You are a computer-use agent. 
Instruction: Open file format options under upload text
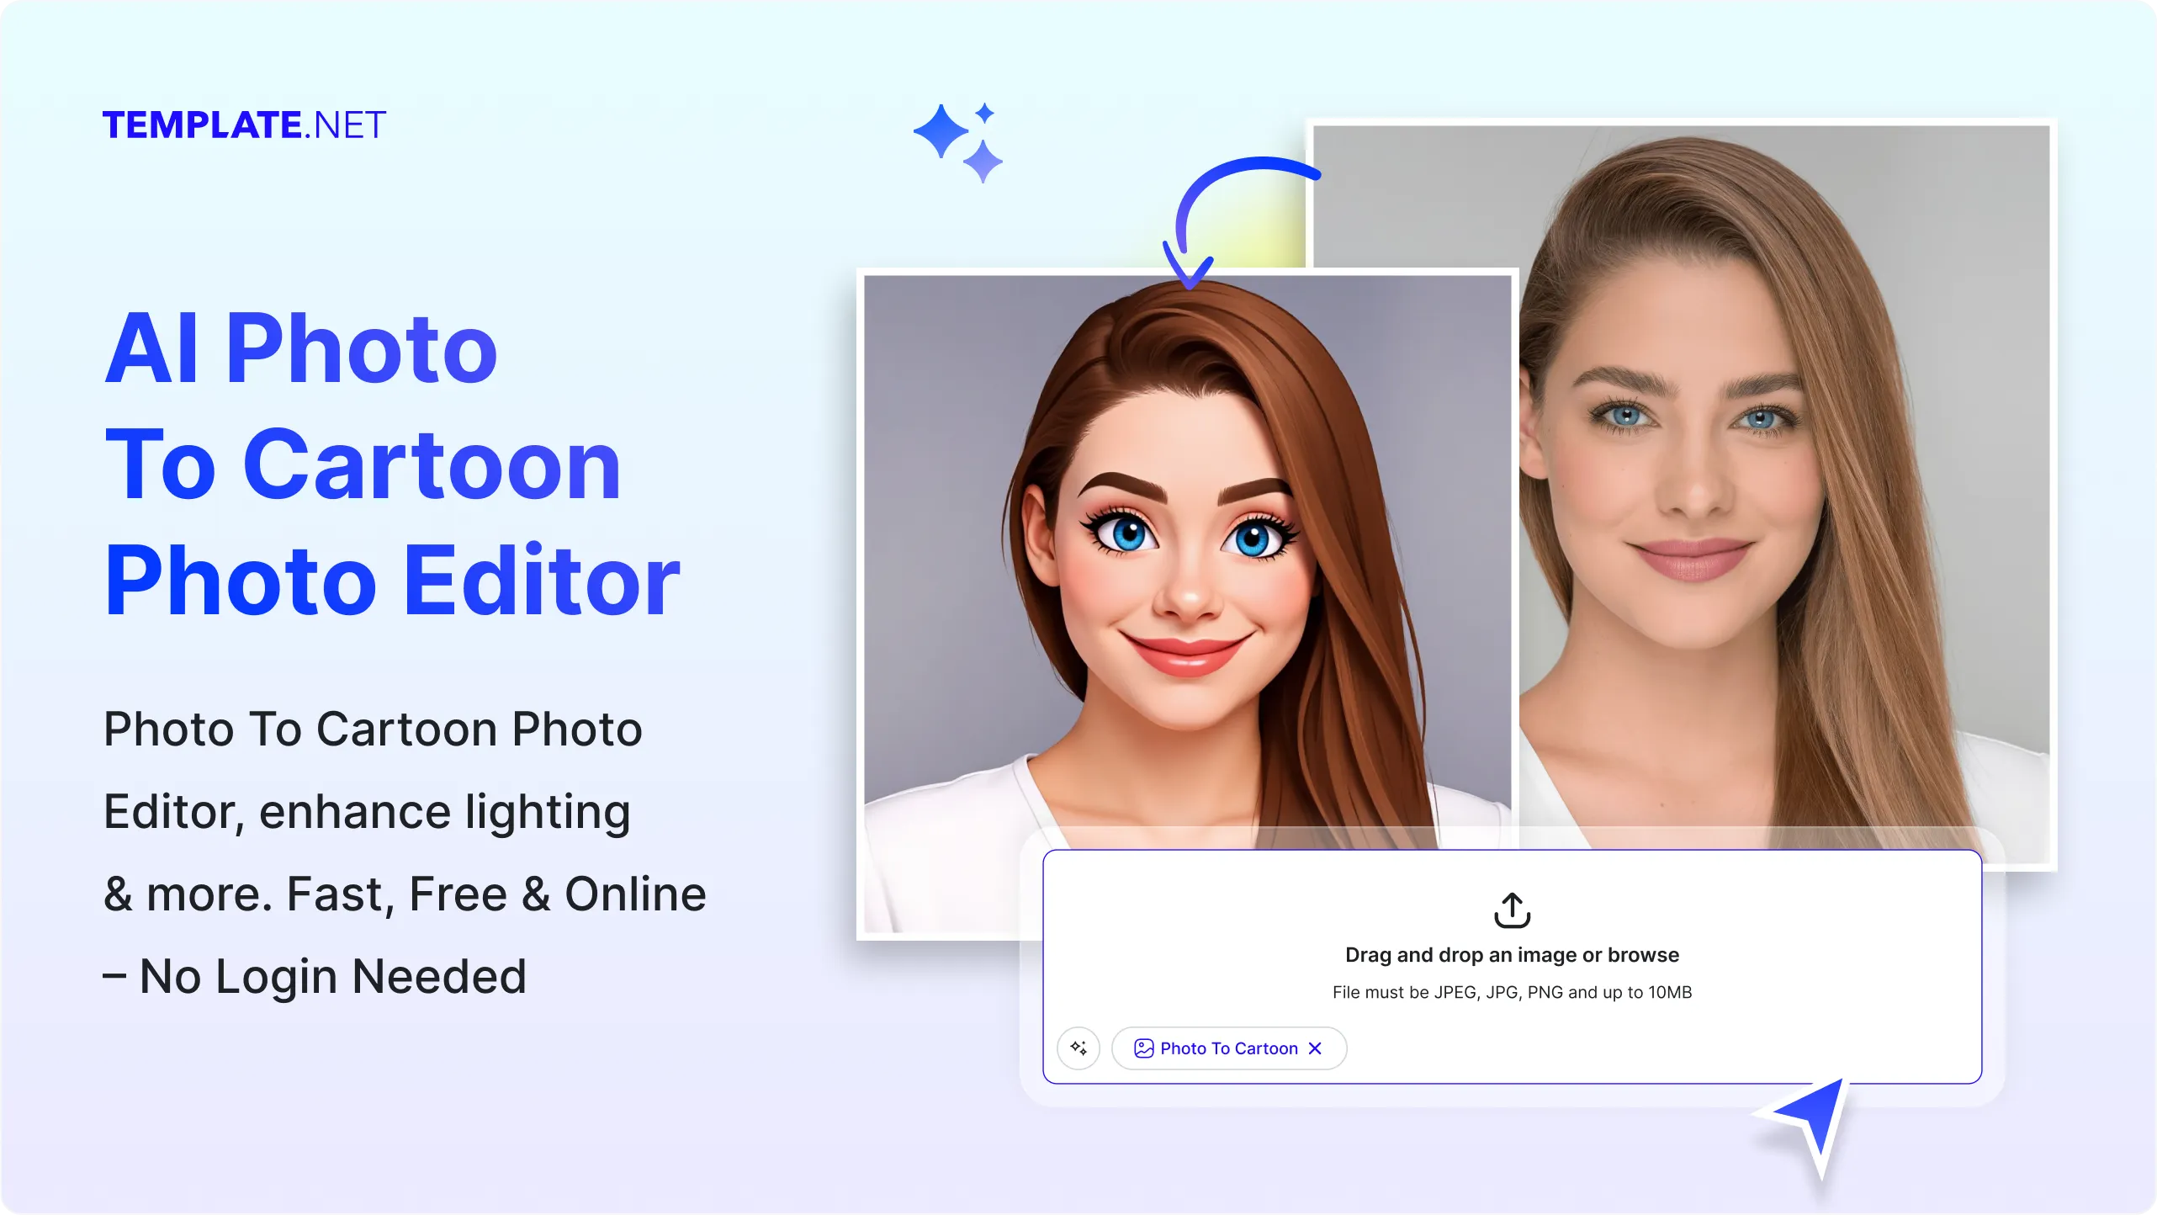coord(1512,992)
